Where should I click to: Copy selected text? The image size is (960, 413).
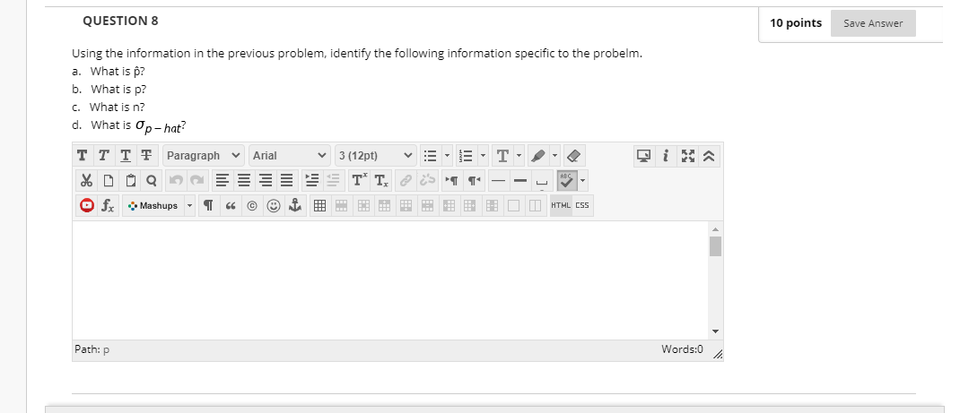[x=108, y=181]
